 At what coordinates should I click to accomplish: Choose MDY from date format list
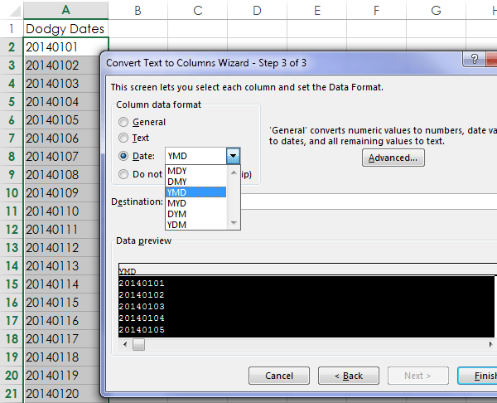(195, 171)
